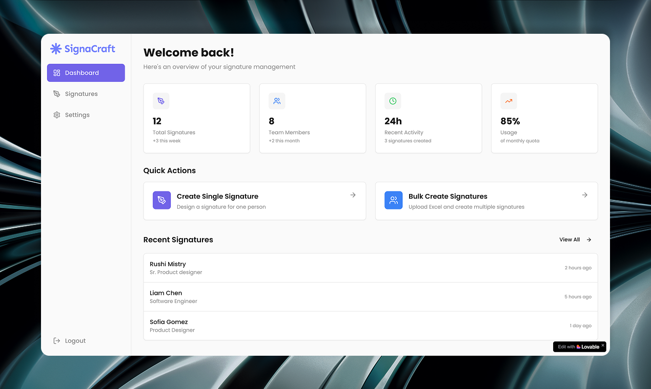Click the SignaCraft asterisk logo icon
651x389 pixels.
pyautogui.click(x=56, y=49)
